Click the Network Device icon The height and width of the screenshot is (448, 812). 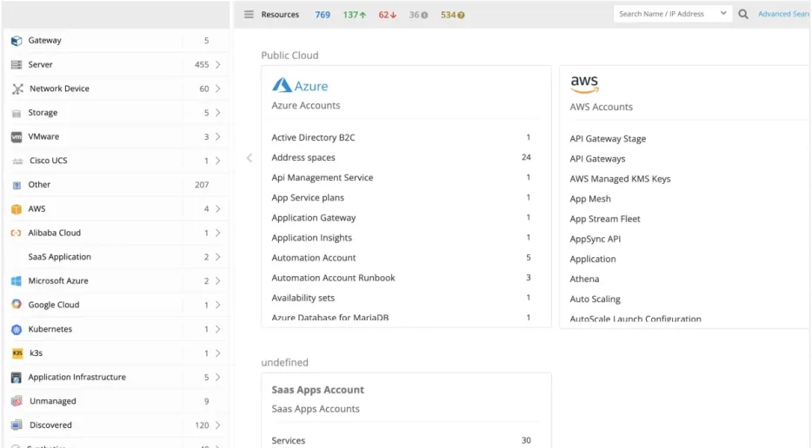(x=17, y=89)
